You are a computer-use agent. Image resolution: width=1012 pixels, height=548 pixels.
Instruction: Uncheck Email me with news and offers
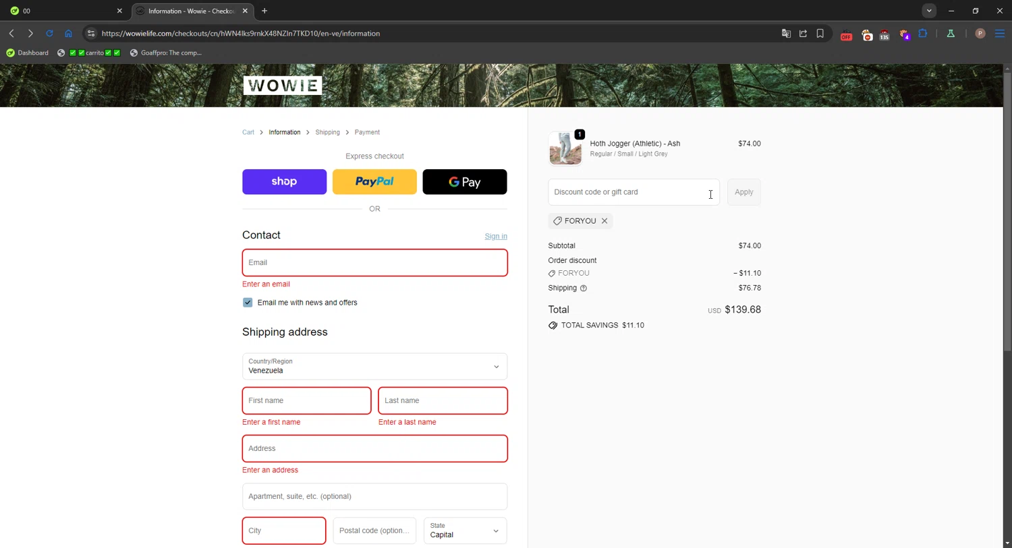coord(248,303)
